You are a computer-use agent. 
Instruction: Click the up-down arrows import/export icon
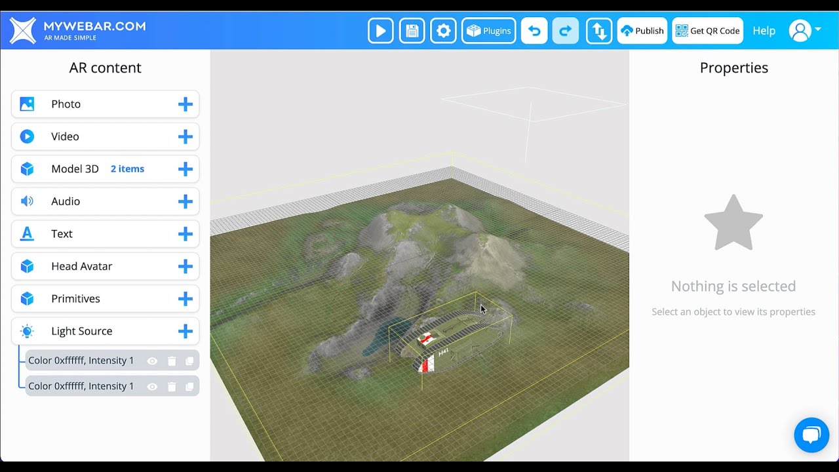click(x=599, y=31)
